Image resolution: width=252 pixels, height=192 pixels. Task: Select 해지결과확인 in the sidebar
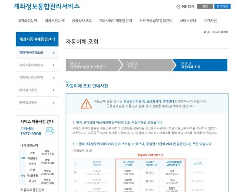(37, 90)
